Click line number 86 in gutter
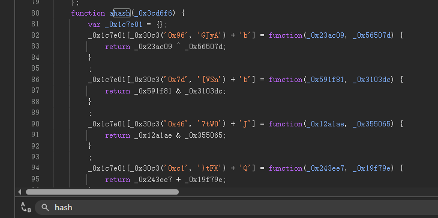The height and width of the screenshot is (218, 438). click(x=35, y=80)
